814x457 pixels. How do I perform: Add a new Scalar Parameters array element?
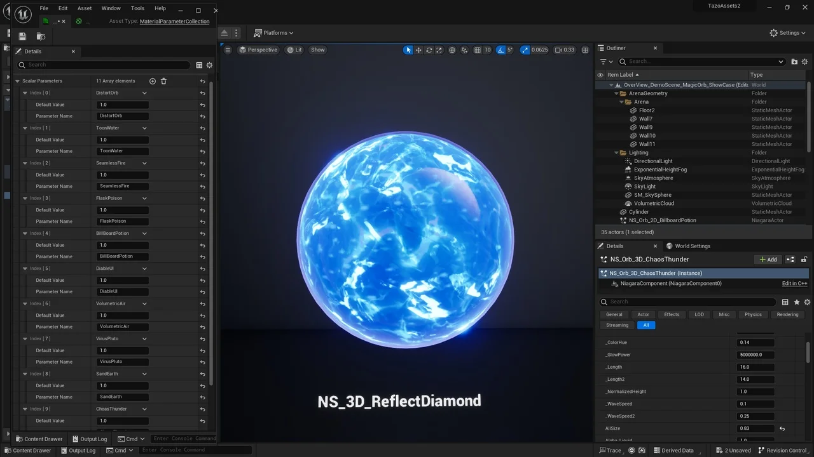(x=152, y=81)
